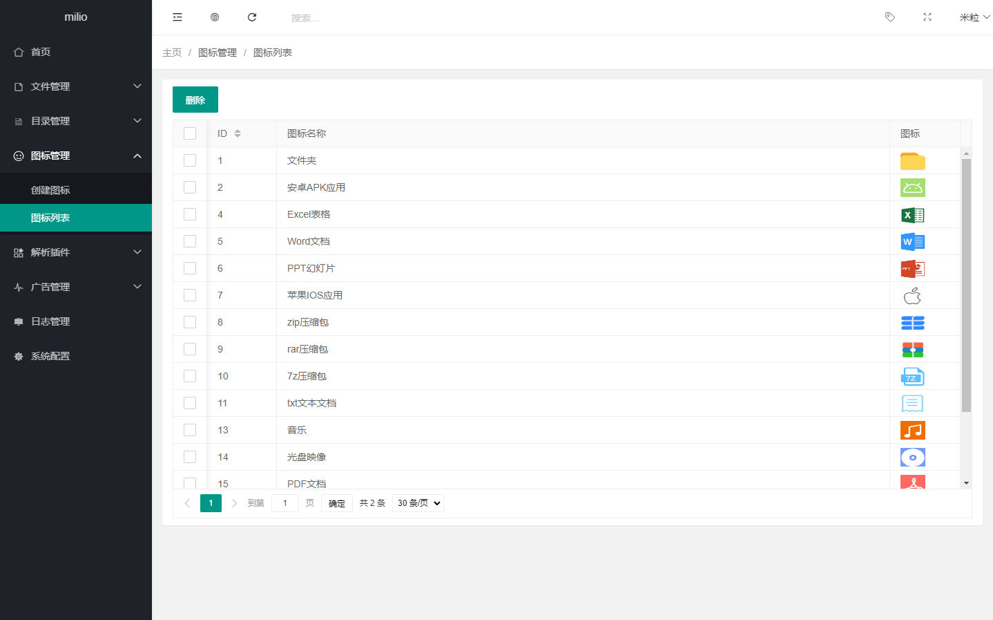
Task: Expand the 文件管理 menu section
Action: coord(50,86)
